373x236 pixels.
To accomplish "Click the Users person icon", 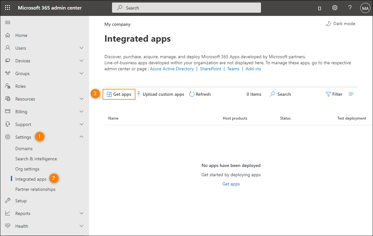I will (8, 48).
